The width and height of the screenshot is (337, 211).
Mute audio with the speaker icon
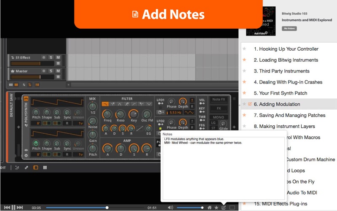[x=170, y=207]
